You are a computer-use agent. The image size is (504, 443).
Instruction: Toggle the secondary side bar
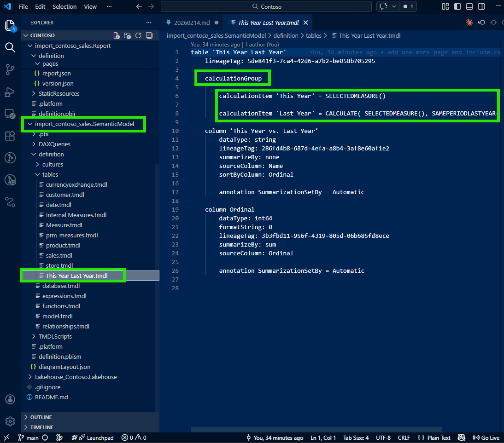481,6
